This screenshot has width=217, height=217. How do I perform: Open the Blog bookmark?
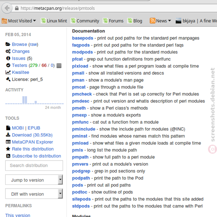coord(135,21)
